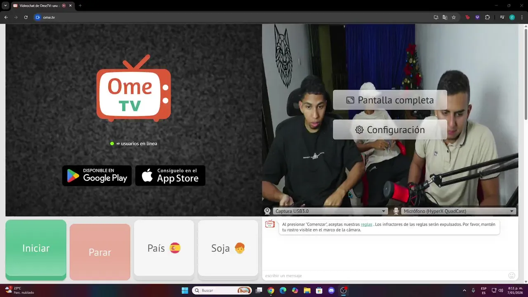Open the translate page icon
Screen dimensions: 528x297
[445, 17]
